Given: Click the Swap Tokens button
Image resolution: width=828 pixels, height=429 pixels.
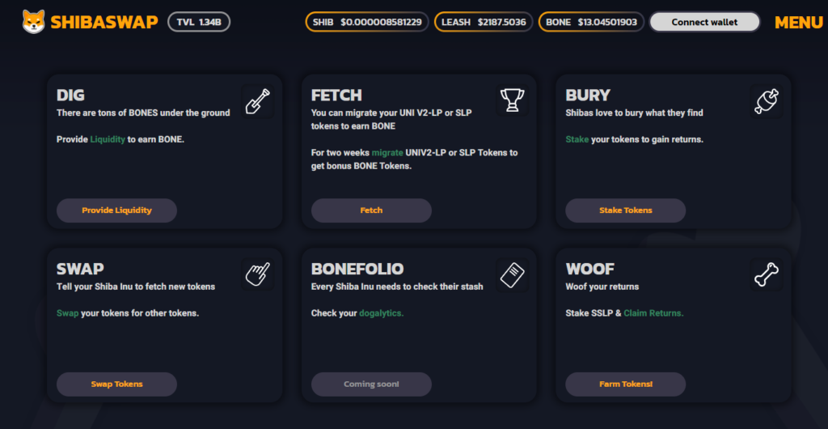Looking at the screenshot, I should point(116,384).
